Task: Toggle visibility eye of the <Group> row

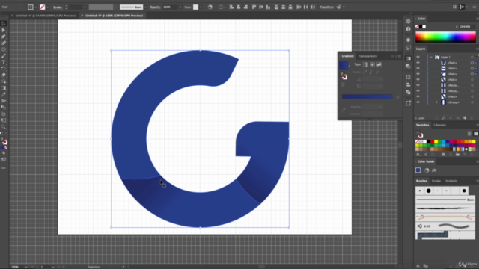Action: pos(418,102)
